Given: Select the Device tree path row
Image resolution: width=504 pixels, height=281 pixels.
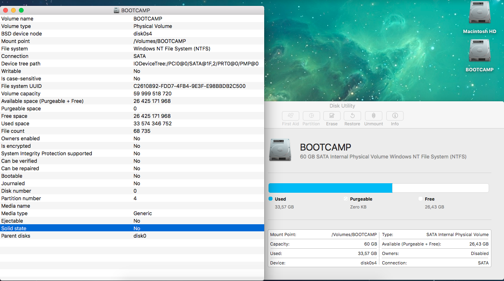Looking at the screenshot, I should click(132, 63).
